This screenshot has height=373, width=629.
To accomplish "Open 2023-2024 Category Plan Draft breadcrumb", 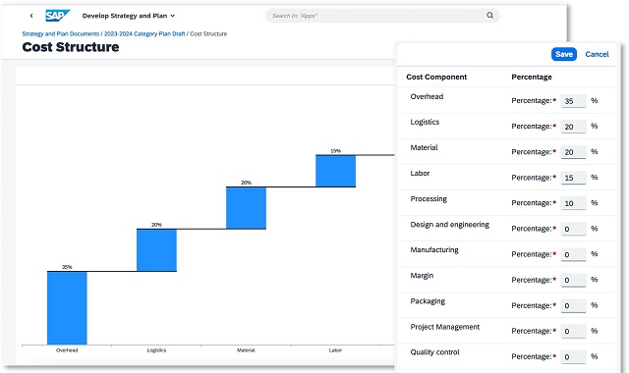I will coord(144,34).
